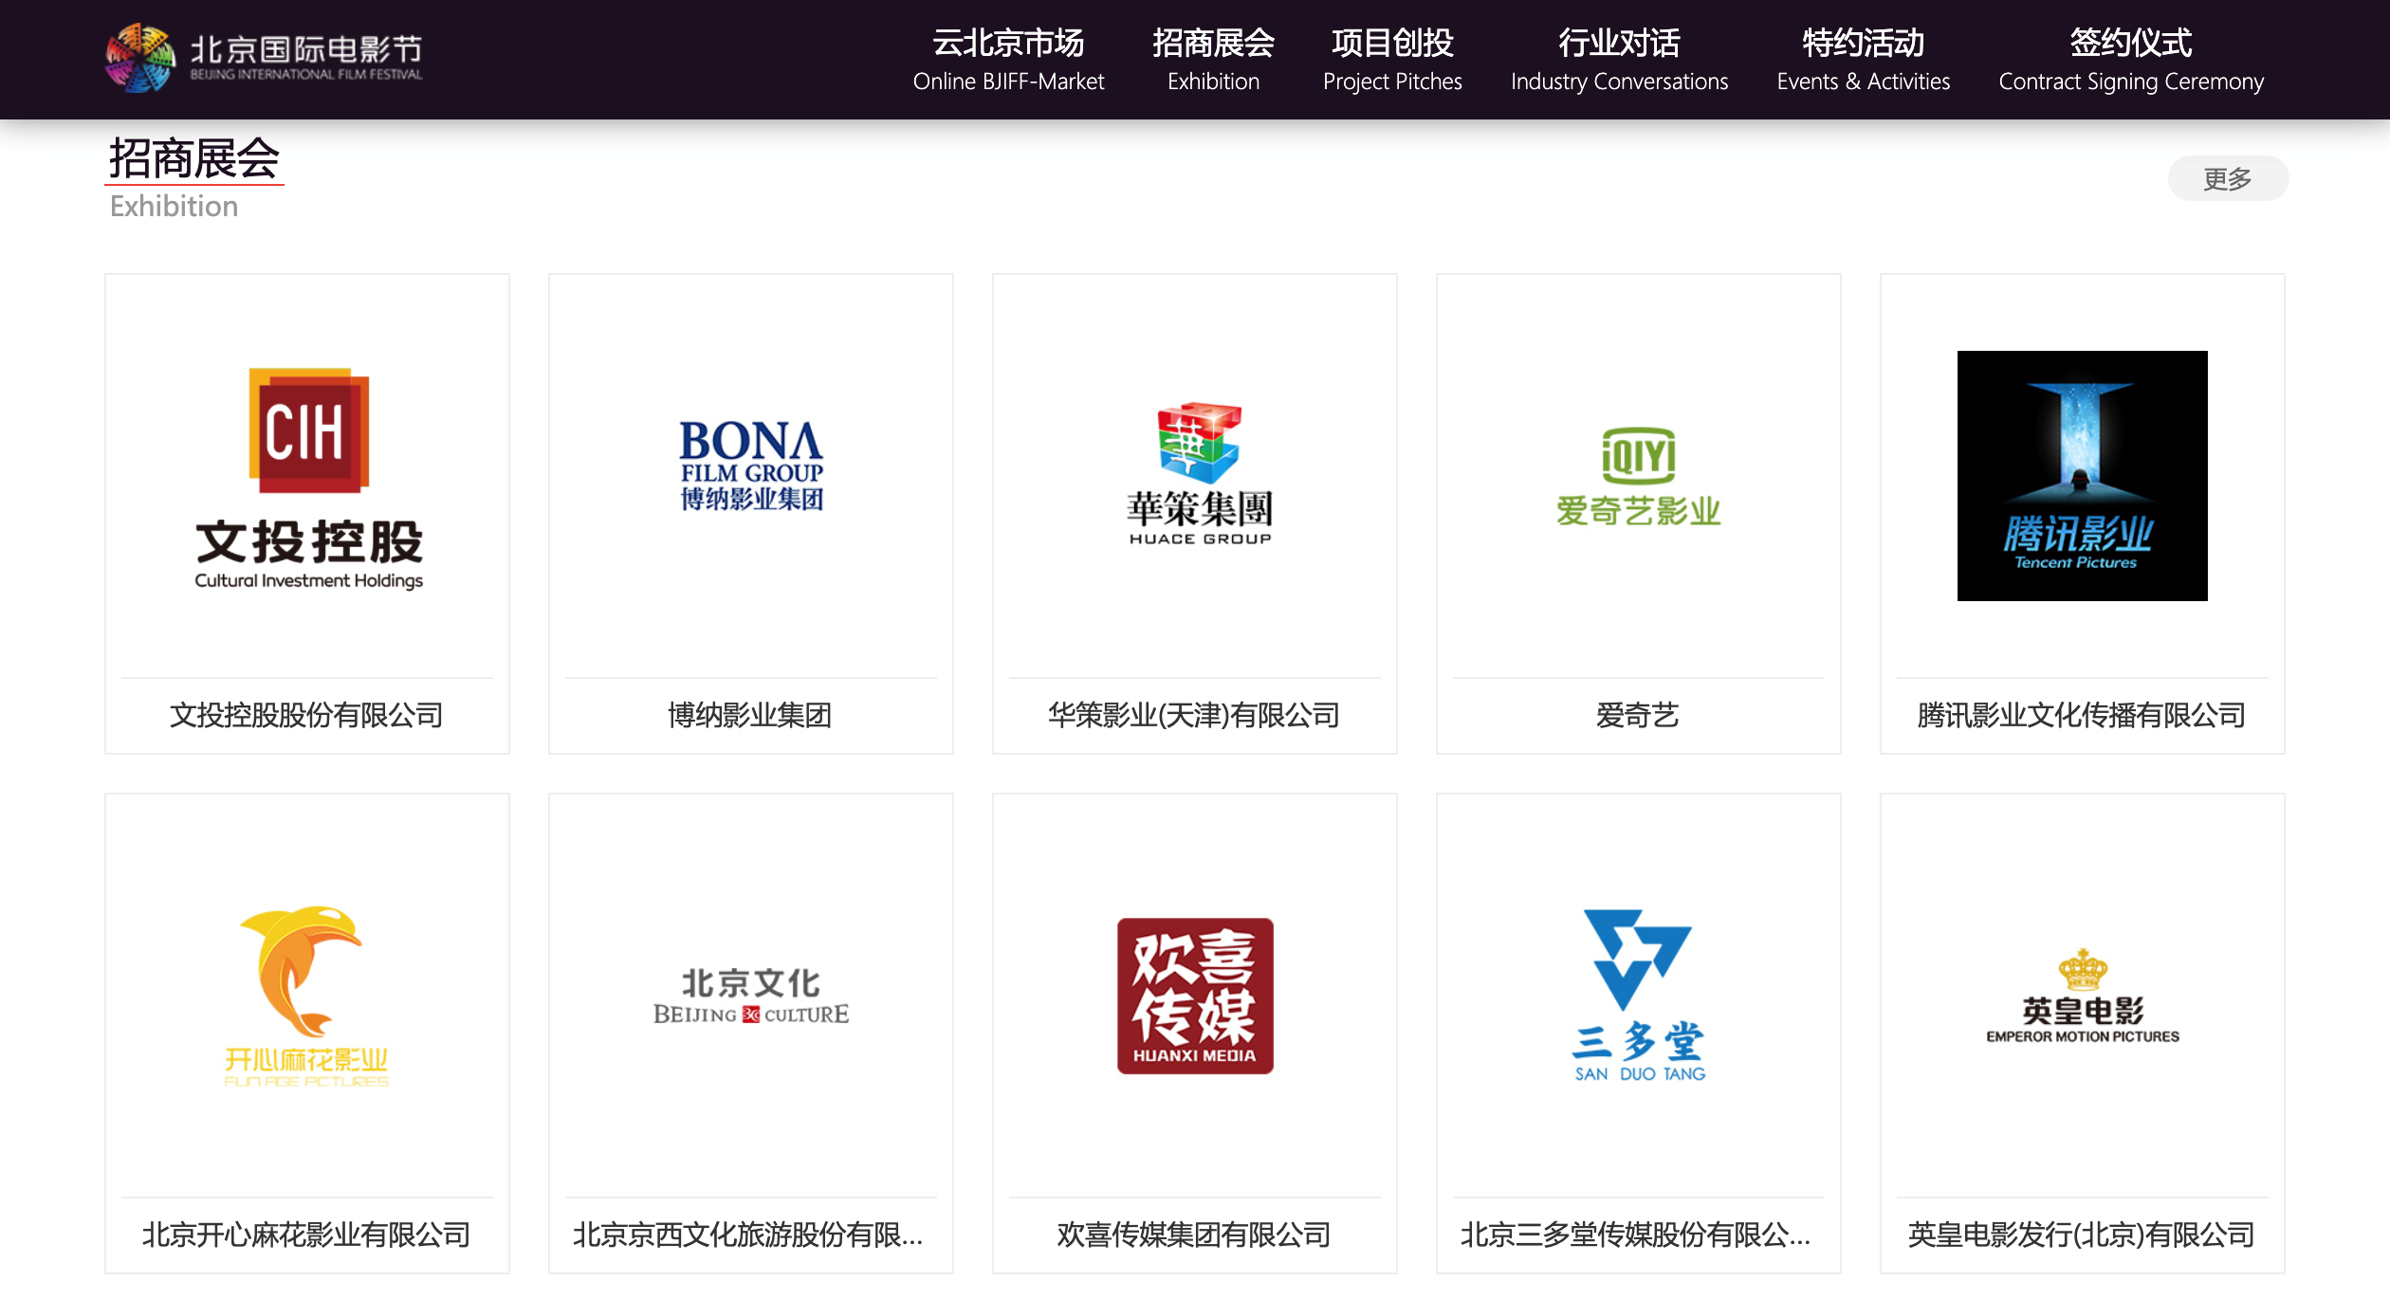2390x1299 pixels.
Task: Click the iQIYI Pictures logo
Action: [x=1638, y=477]
